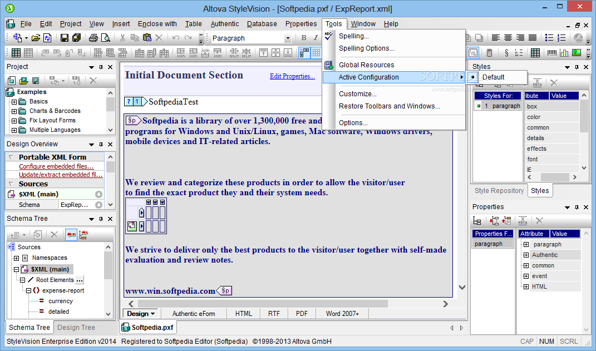The image size is (596, 351).
Task: Click the center align icon
Action: pos(508,38)
